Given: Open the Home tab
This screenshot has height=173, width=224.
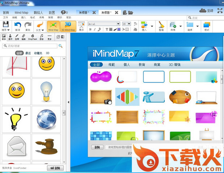Looking at the screenshot, I should coord(6,13).
